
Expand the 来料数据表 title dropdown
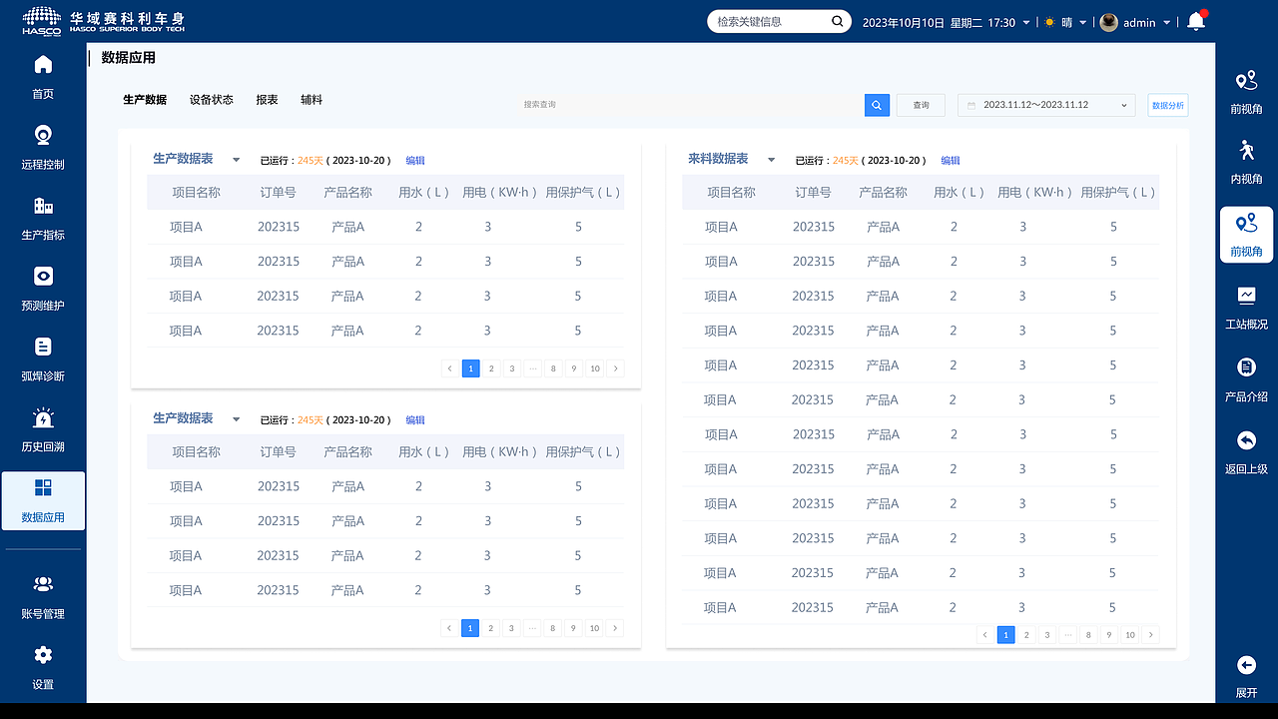point(771,160)
